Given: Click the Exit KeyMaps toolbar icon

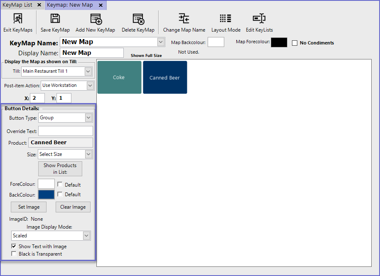Looking at the screenshot, I should [18, 19].
